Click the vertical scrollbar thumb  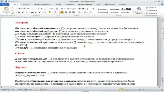[x=162, y=33]
